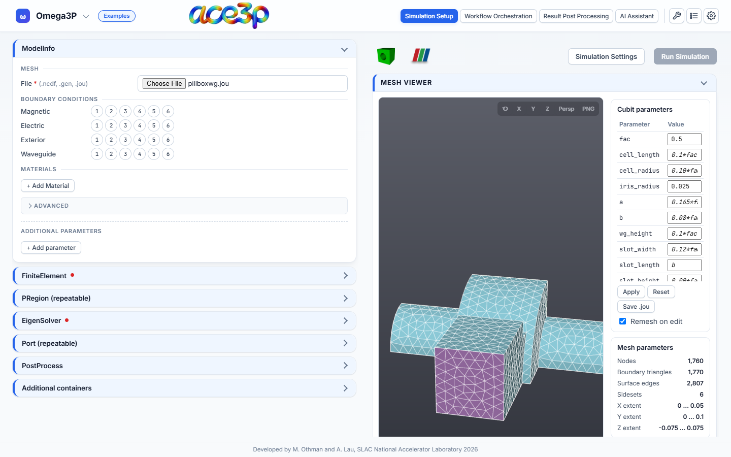Expand the FiniteElement section
This screenshot has height=457, width=731.
pos(185,276)
